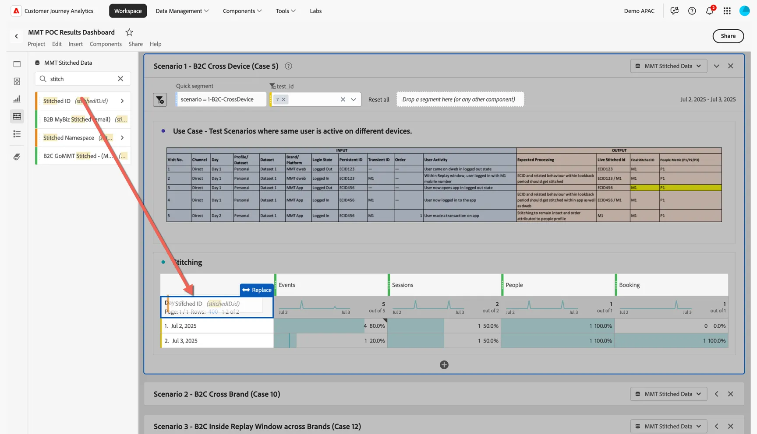This screenshot has height=434, width=757.
Task: Open the Components top navigation dropdown
Action: (x=242, y=11)
